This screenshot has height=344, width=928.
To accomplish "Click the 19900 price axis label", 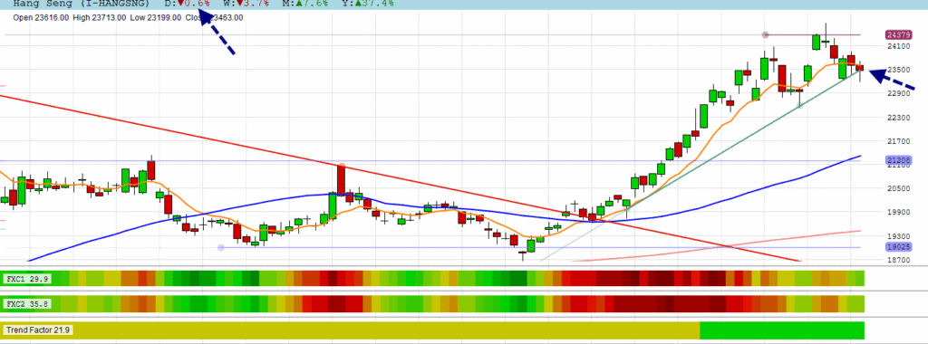I will coord(898,212).
